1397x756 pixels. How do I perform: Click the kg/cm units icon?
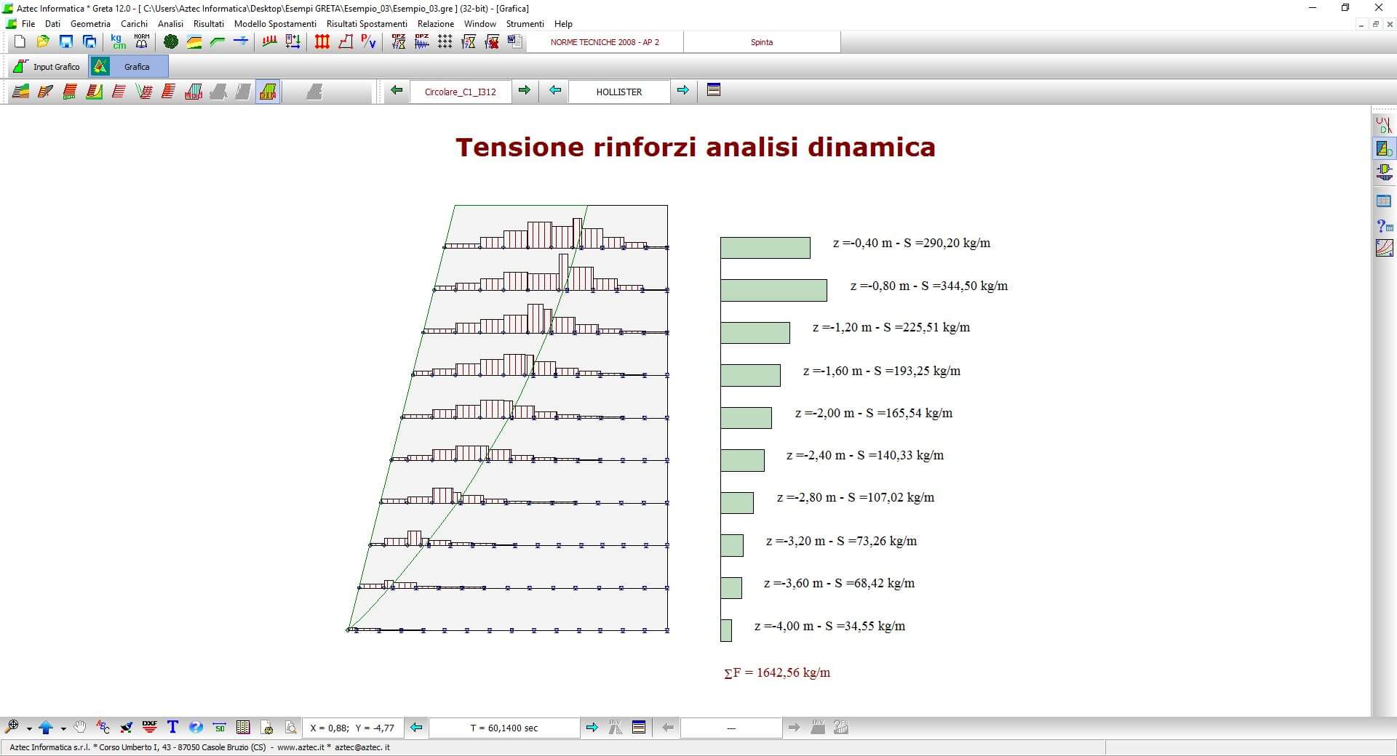point(118,42)
